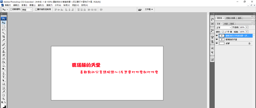Toggle lock image pixels brush icon
This screenshot has width=256, height=108.
coord(225,32)
